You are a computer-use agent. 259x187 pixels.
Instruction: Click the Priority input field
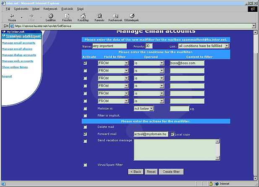tap(149, 46)
